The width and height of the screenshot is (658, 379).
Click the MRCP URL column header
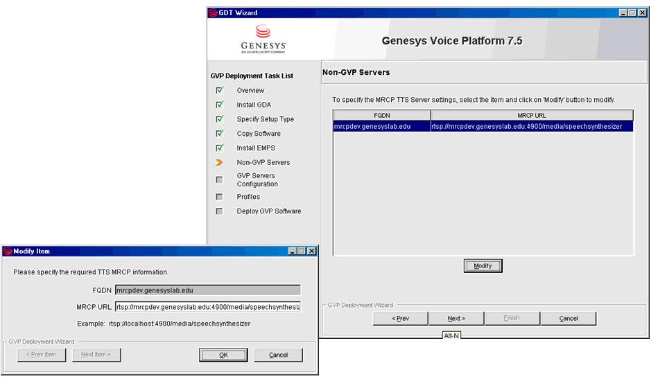[531, 116]
